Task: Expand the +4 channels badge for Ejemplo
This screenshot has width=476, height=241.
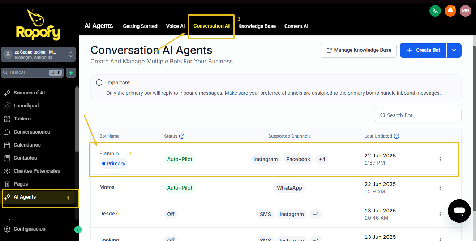Action: pyautogui.click(x=322, y=159)
